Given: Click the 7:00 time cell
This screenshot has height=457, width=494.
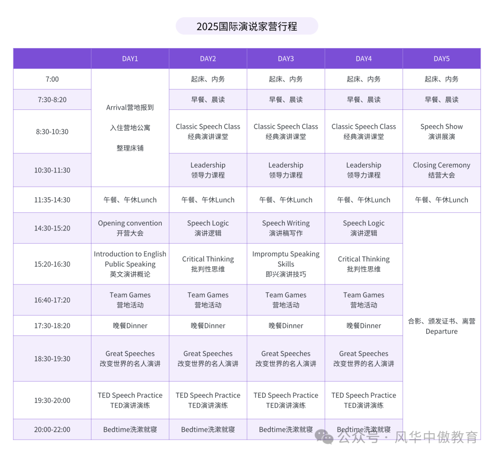Looking at the screenshot, I should coord(52,79).
